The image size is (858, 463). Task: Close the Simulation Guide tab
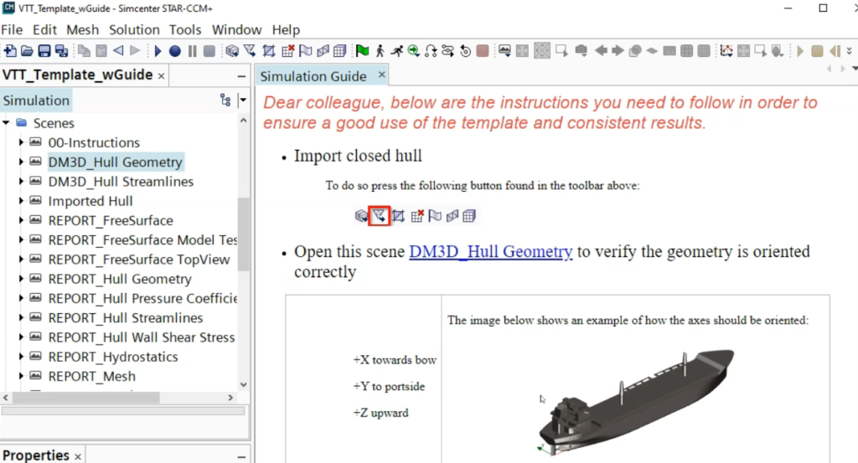381,75
